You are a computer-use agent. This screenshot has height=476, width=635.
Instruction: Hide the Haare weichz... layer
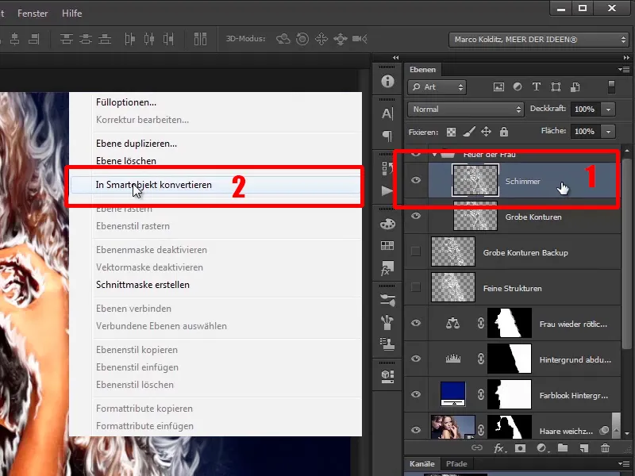[416, 430]
